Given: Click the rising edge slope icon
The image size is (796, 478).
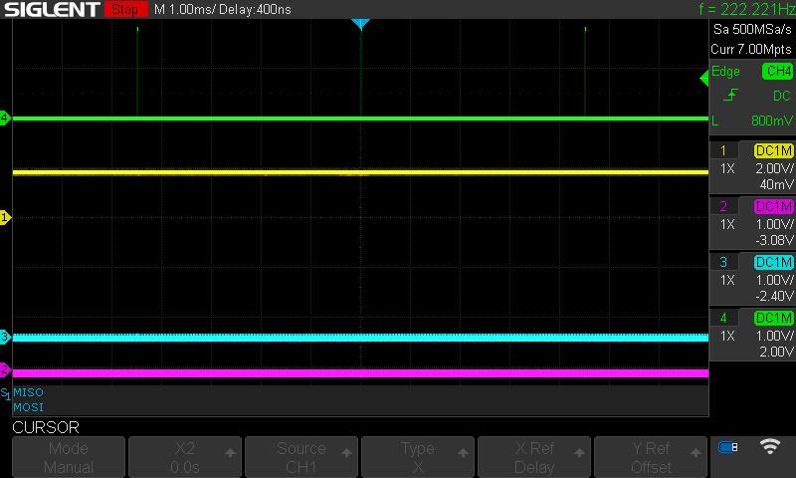Looking at the screenshot, I should tap(730, 95).
